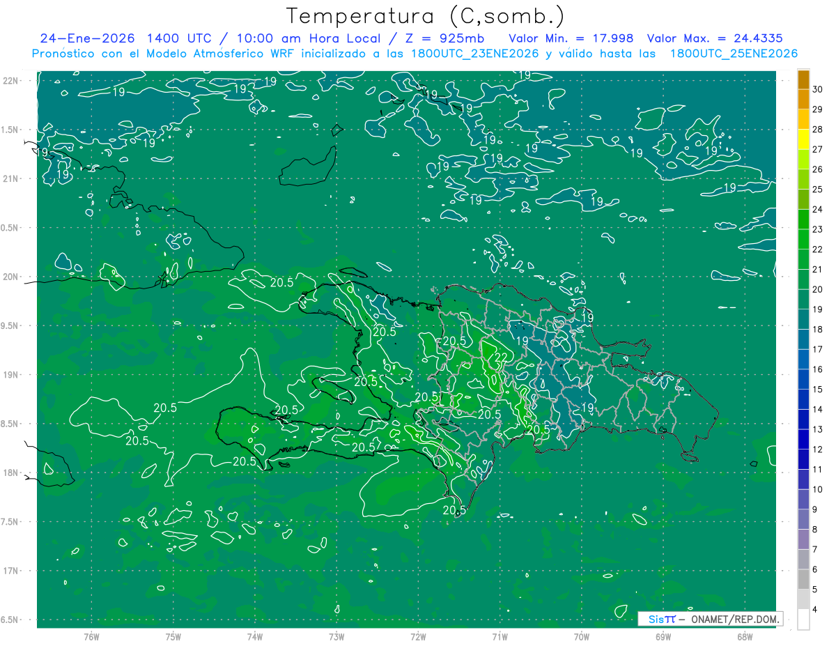Click the 'ONAMET/REP.DOM.' credit label

(734, 619)
